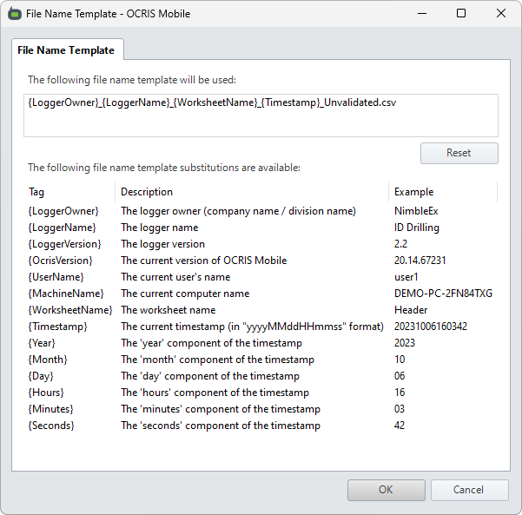Select the {Day} tag

41,376
